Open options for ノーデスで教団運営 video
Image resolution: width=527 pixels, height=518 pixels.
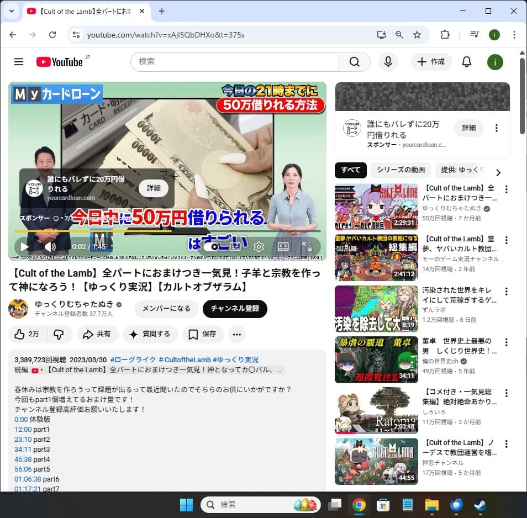pos(506,444)
